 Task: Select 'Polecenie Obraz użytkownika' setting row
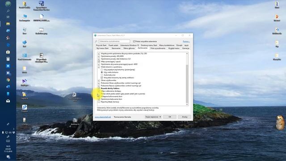(x=121, y=83)
